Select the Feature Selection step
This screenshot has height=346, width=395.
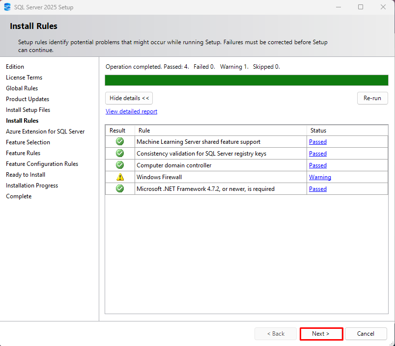(x=28, y=142)
